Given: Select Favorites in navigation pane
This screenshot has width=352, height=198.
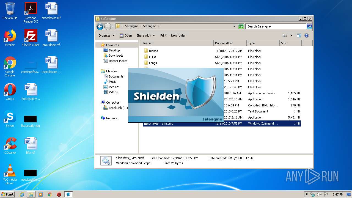Looking at the screenshot, I should 112,45.
